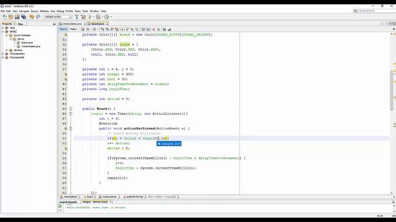
Task: Open the Debug Project dropdown arrow
Action: (x=102, y=17)
